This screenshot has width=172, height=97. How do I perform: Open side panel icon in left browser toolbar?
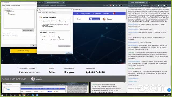click(119, 5)
